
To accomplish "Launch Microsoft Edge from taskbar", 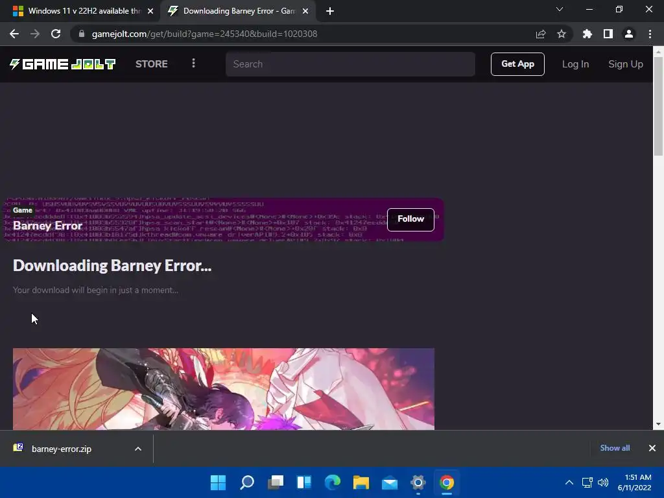I will click(333, 482).
